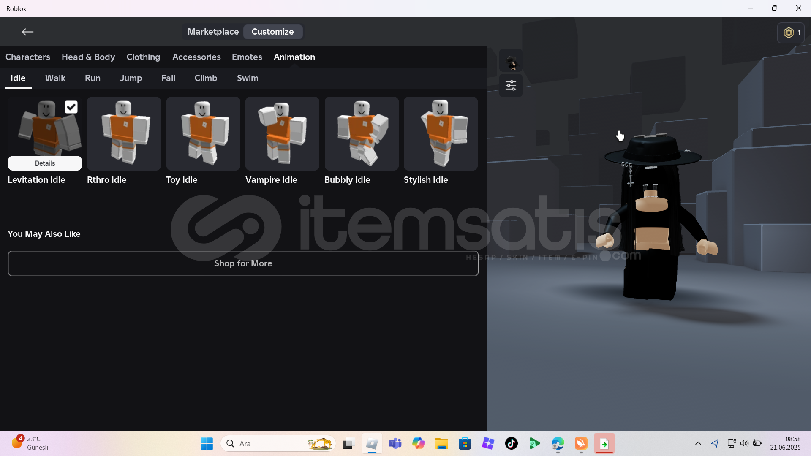Open Copilot from the taskbar

tap(419, 443)
